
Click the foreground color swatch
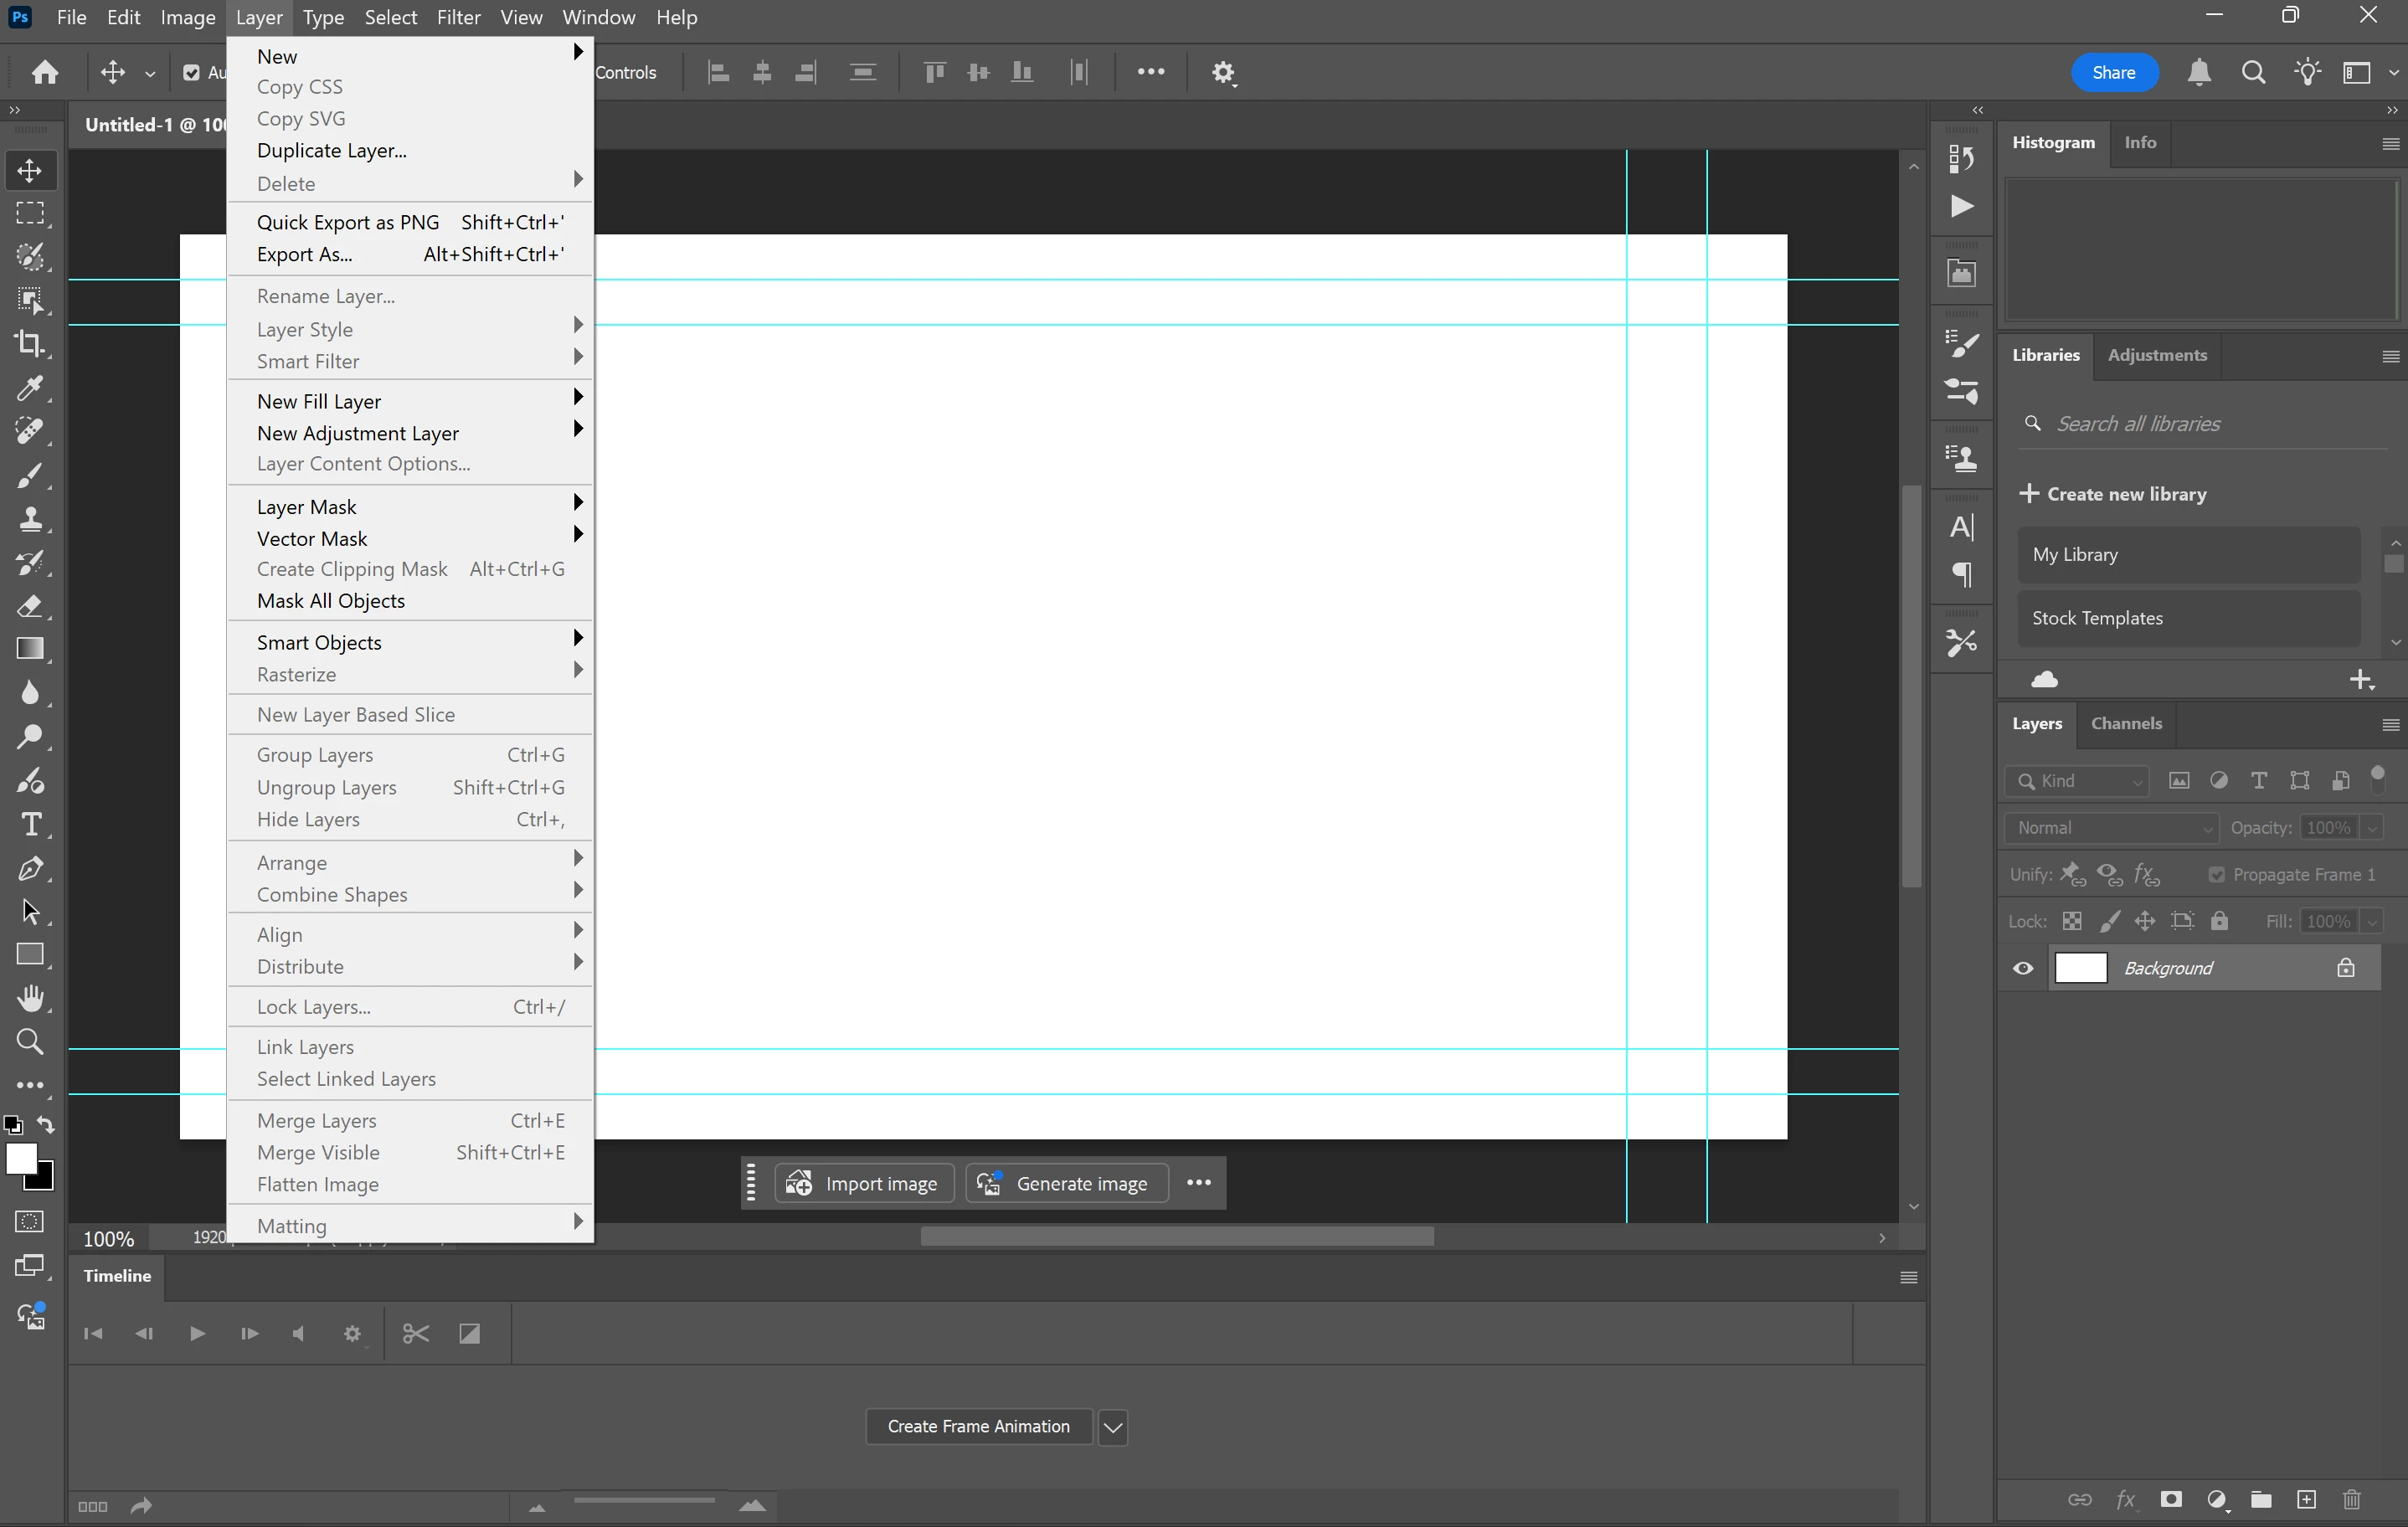(x=21, y=1158)
